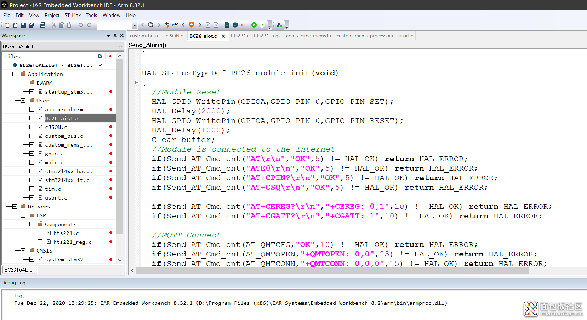The image size is (587, 320).
Task: Open the Workspace panel dropdown arrow
Action: 108,36
